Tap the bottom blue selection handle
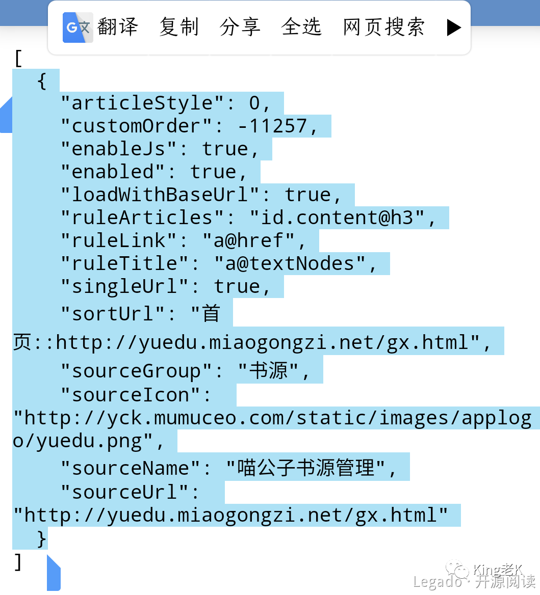This screenshot has width=540, height=595. pyautogui.click(x=54, y=573)
